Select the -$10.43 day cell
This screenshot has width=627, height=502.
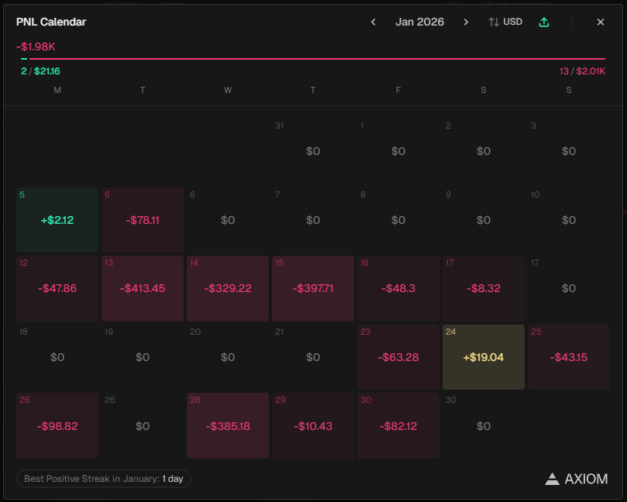point(313,425)
